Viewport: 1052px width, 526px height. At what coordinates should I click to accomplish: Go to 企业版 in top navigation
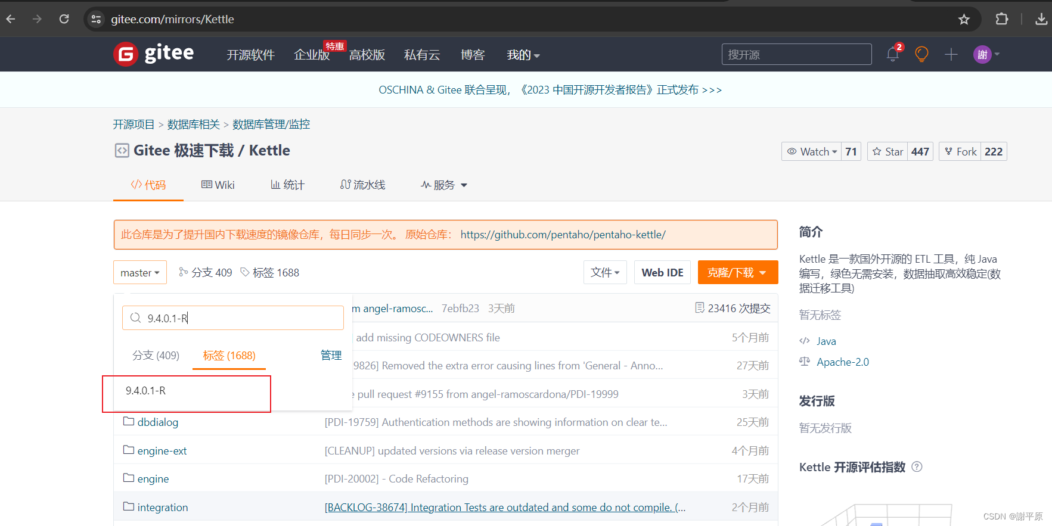[x=312, y=55]
